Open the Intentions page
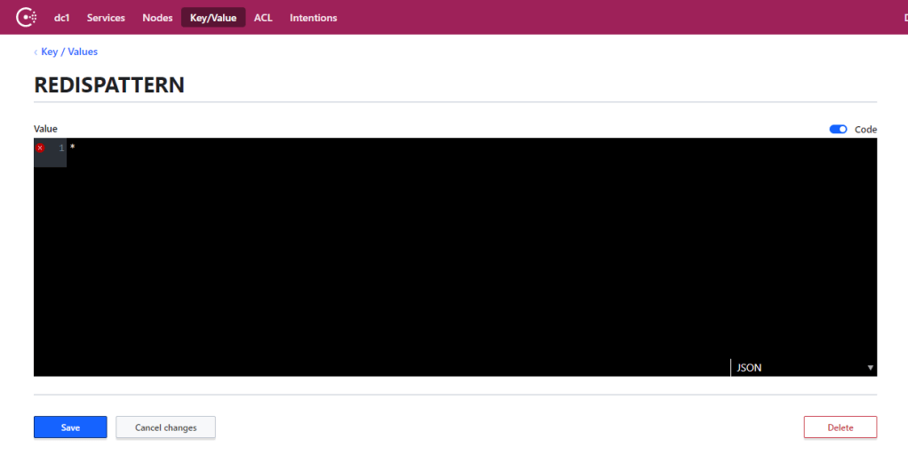Viewport: 908px width, 463px height. click(x=313, y=18)
